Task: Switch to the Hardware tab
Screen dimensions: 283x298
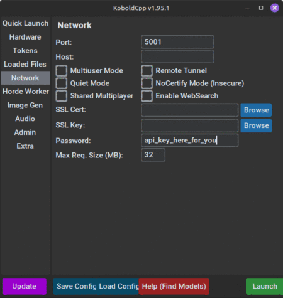Action: 25,37
